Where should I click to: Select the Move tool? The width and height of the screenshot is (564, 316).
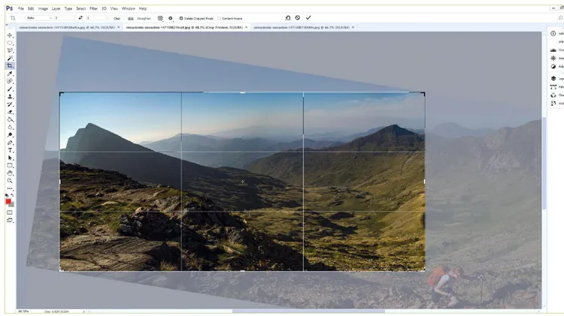tap(10, 35)
